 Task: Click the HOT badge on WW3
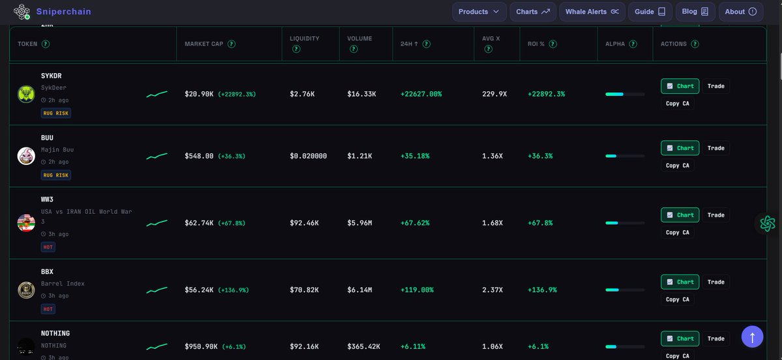[48, 247]
